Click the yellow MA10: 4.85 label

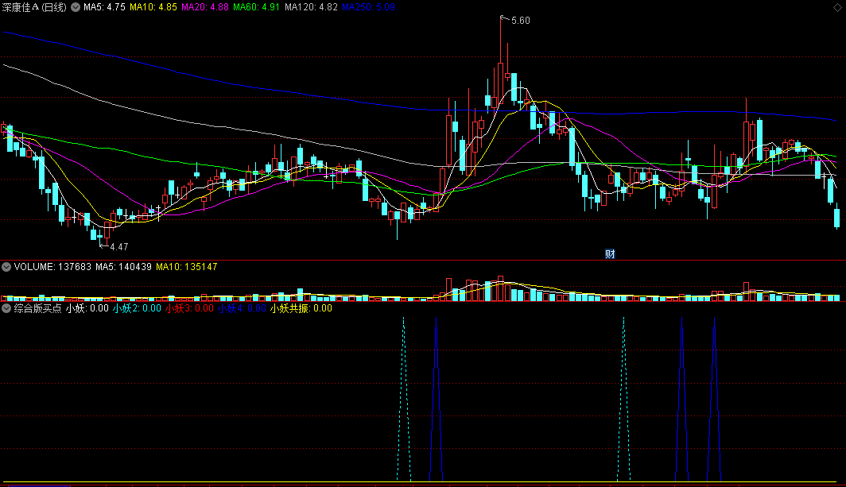click(x=153, y=8)
